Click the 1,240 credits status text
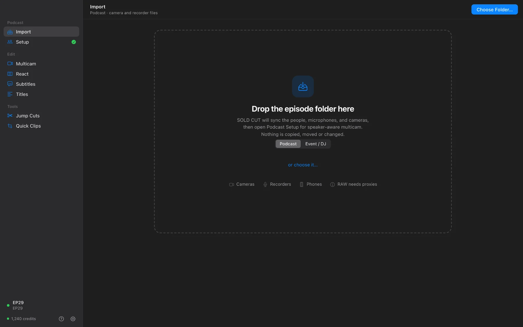The image size is (523, 327). (x=24, y=319)
